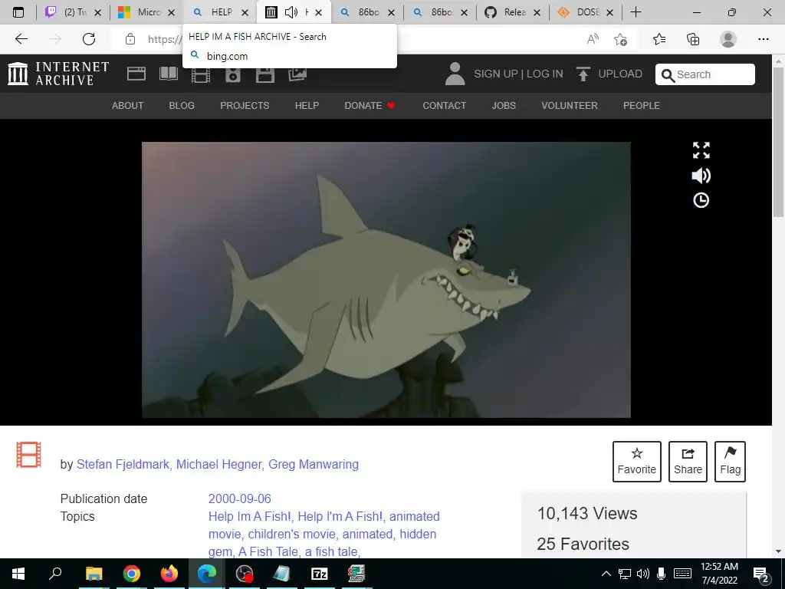
Task: Open the images icon in Archive header
Action: [x=297, y=74]
